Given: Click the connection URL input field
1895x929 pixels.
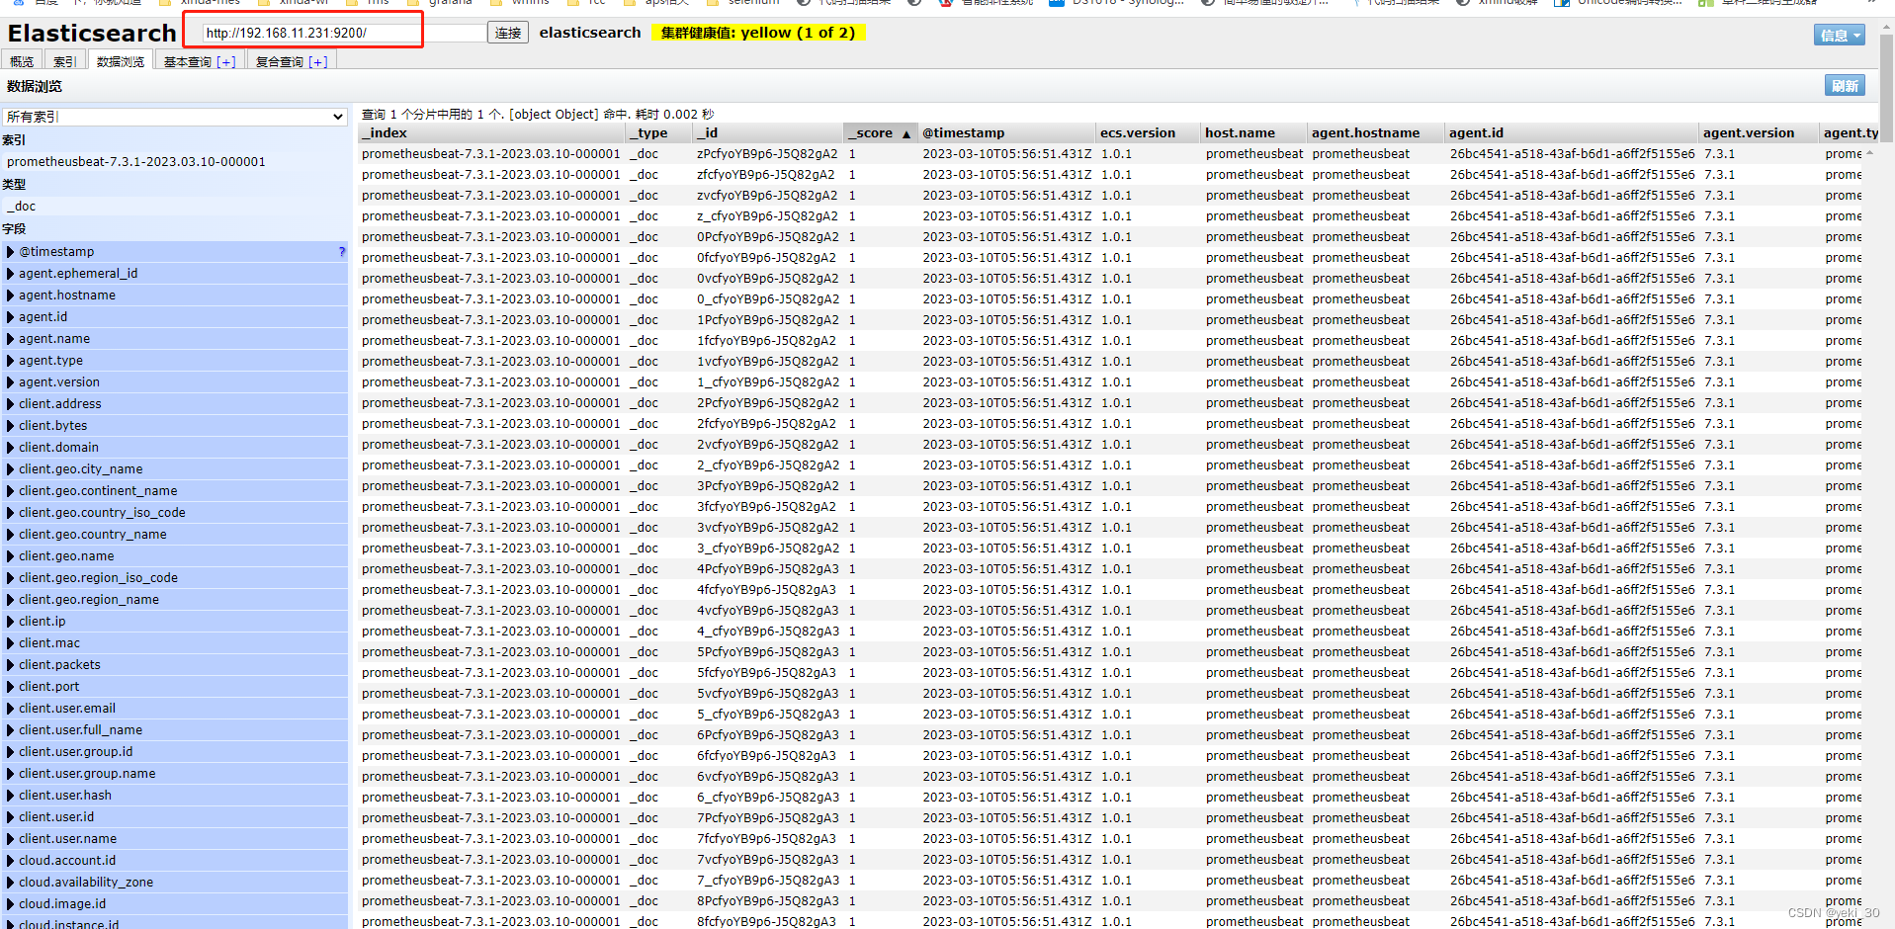Looking at the screenshot, I should 344,33.
